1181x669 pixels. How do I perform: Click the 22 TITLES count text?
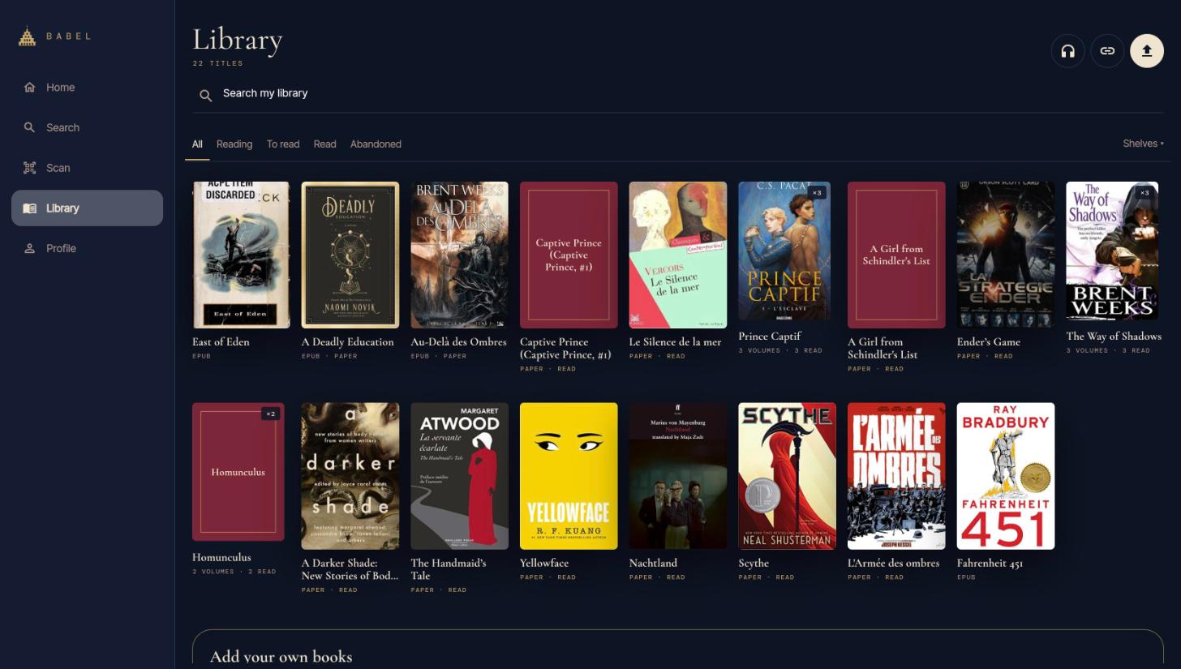[x=217, y=63]
